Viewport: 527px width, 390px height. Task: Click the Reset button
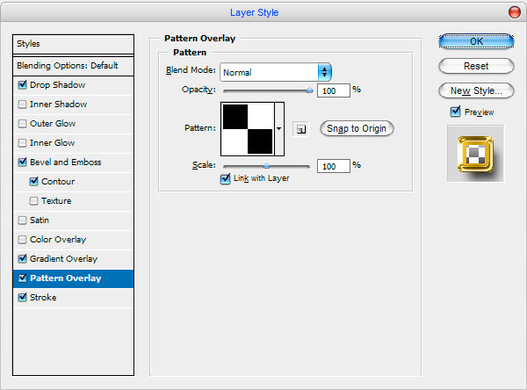[x=476, y=66]
